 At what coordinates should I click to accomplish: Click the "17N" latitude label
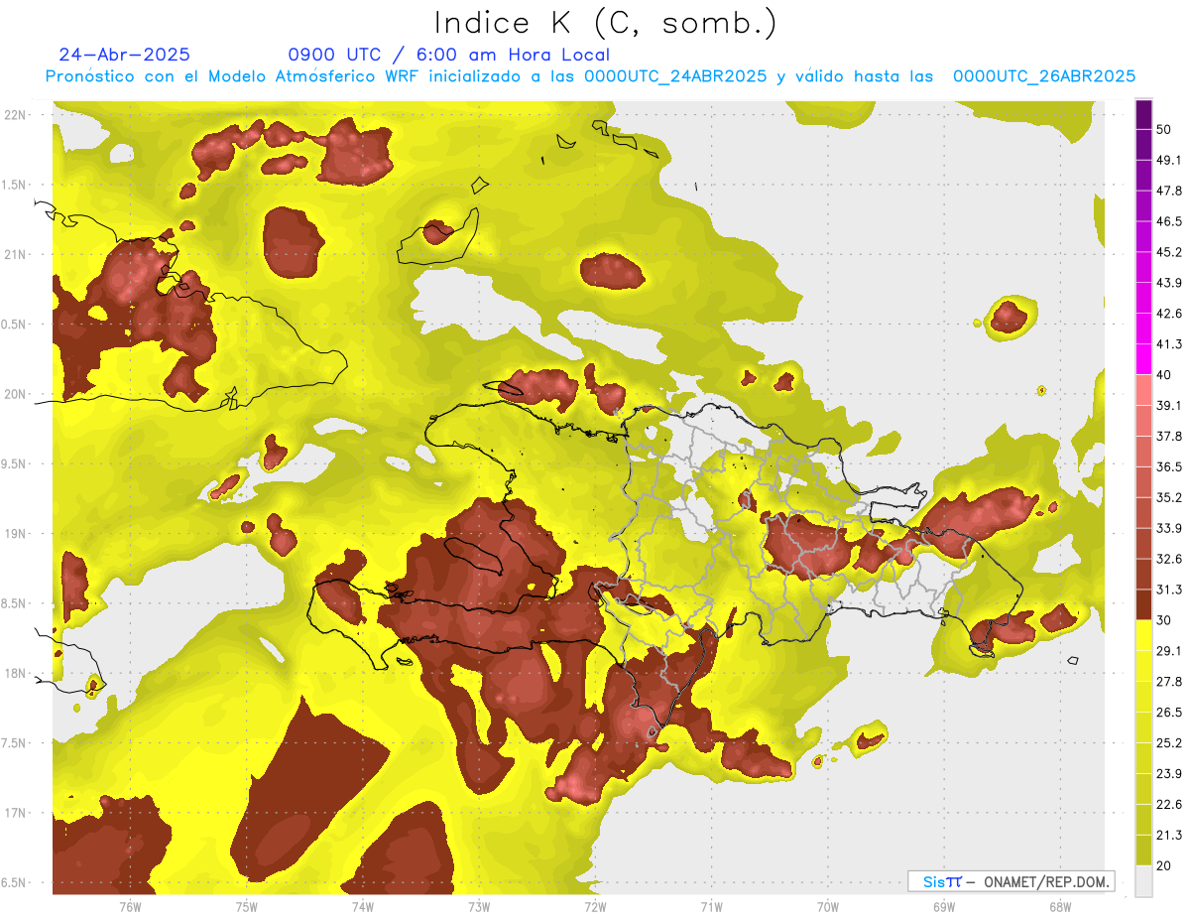[x=14, y=813]
